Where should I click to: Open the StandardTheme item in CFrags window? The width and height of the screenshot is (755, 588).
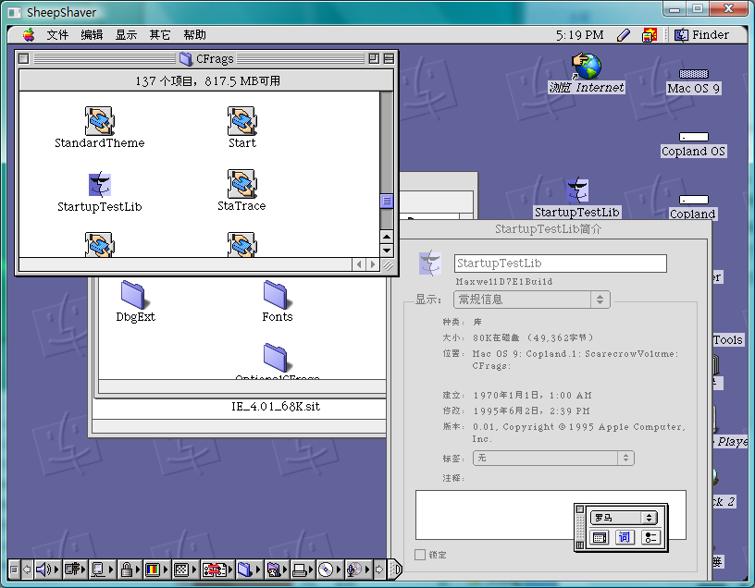point(99,121)
